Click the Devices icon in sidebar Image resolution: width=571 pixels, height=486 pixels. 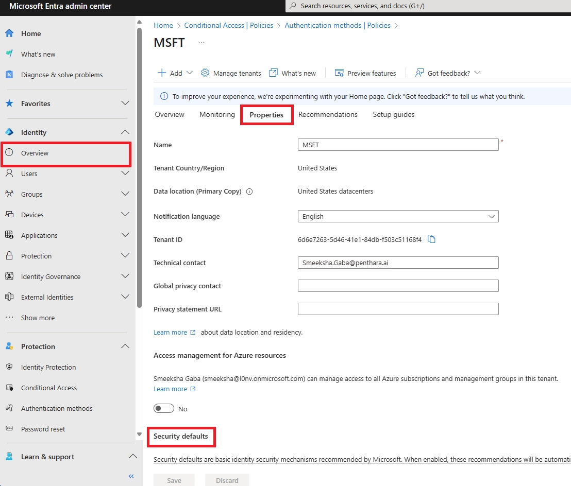tap(9, 215)
